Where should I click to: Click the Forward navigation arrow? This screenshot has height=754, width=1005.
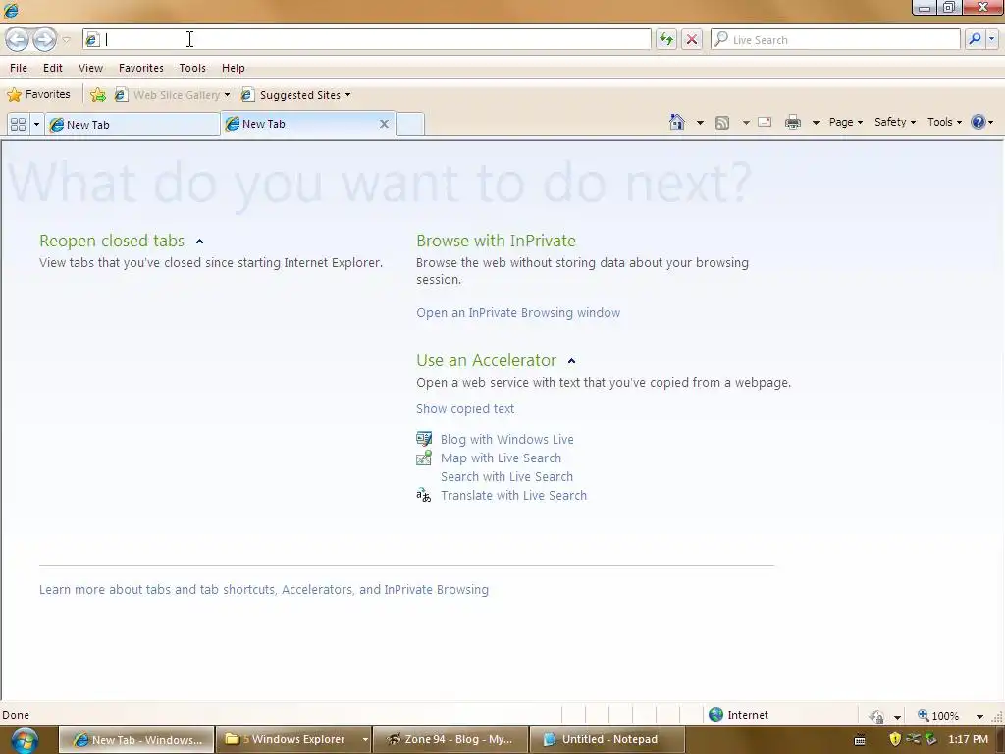[x=44, y=39]
